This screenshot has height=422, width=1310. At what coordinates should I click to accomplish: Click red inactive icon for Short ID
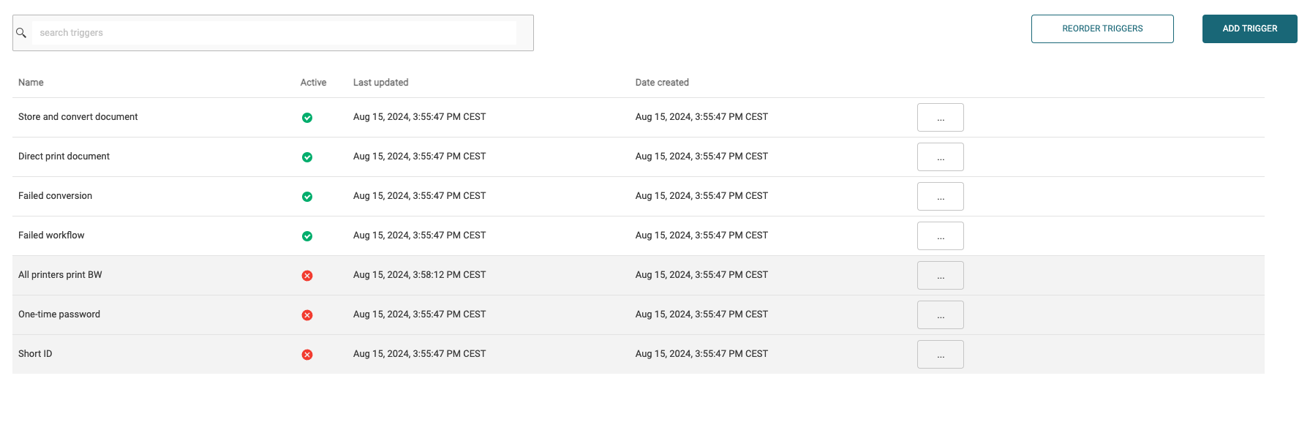point(307,355)
